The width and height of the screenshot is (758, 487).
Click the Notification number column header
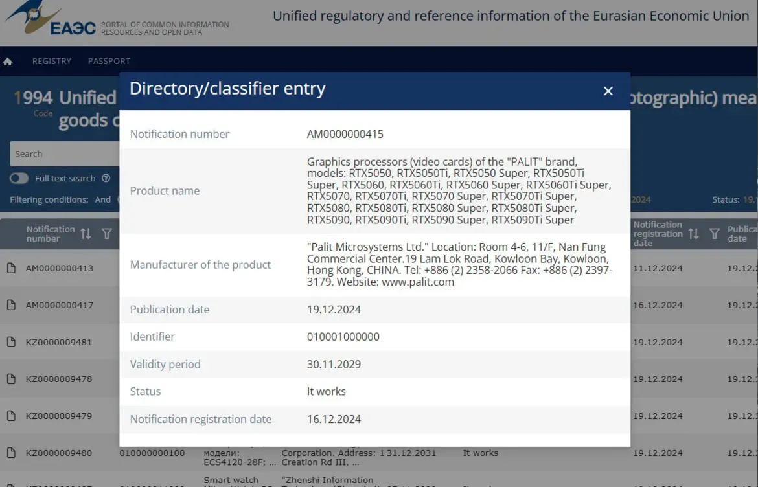click(x=51, y=234)
